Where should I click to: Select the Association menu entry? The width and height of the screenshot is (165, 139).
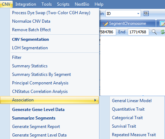(x=49, y=100)
